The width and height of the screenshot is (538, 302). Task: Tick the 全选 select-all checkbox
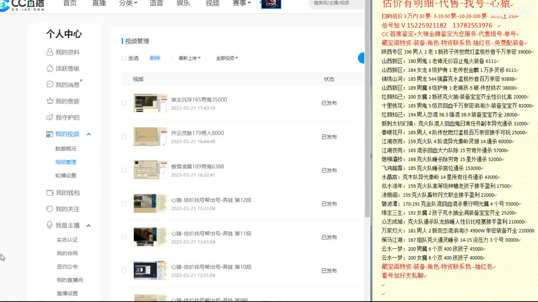(x=124, y=58)
